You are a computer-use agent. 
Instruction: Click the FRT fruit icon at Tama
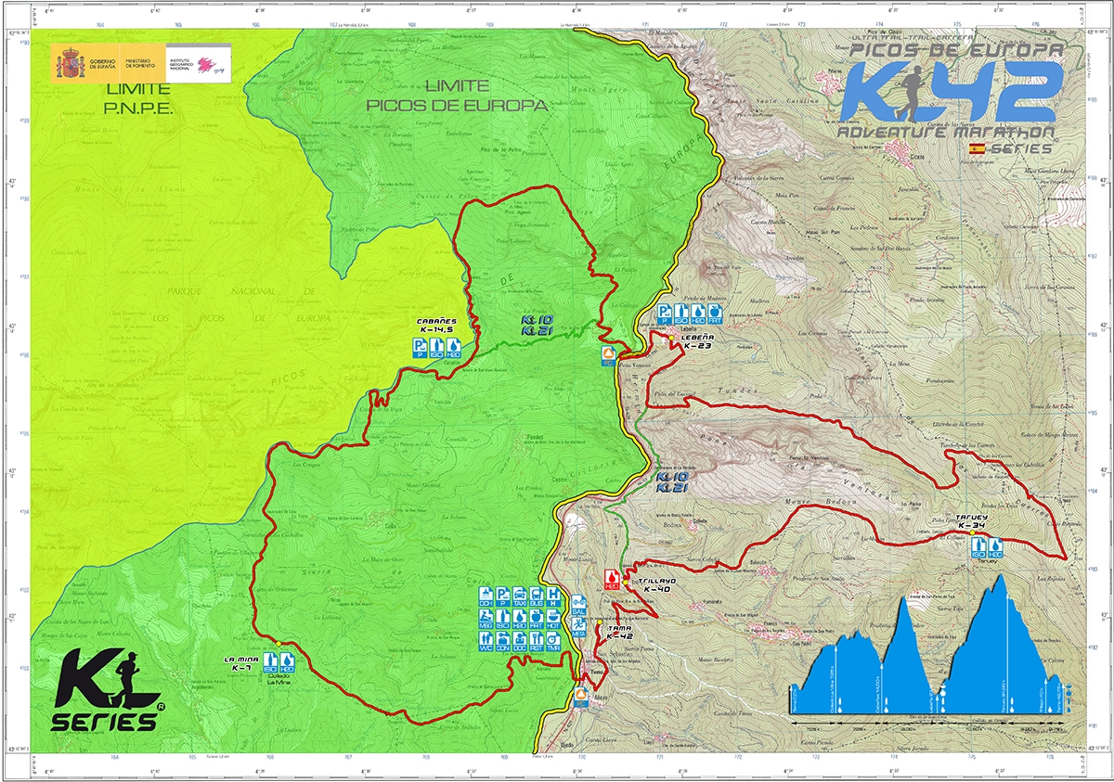pyautogui.click(x=537, y=619)
